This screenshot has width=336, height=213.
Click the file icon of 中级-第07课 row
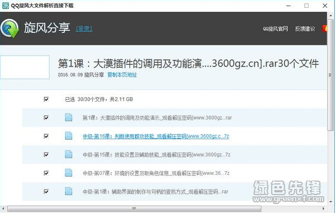(69, 173)
